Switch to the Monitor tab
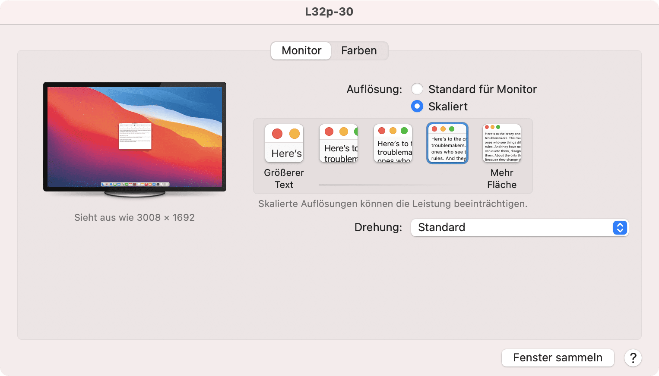The width and height of the screenshot is (659, 376). [301, 51]
